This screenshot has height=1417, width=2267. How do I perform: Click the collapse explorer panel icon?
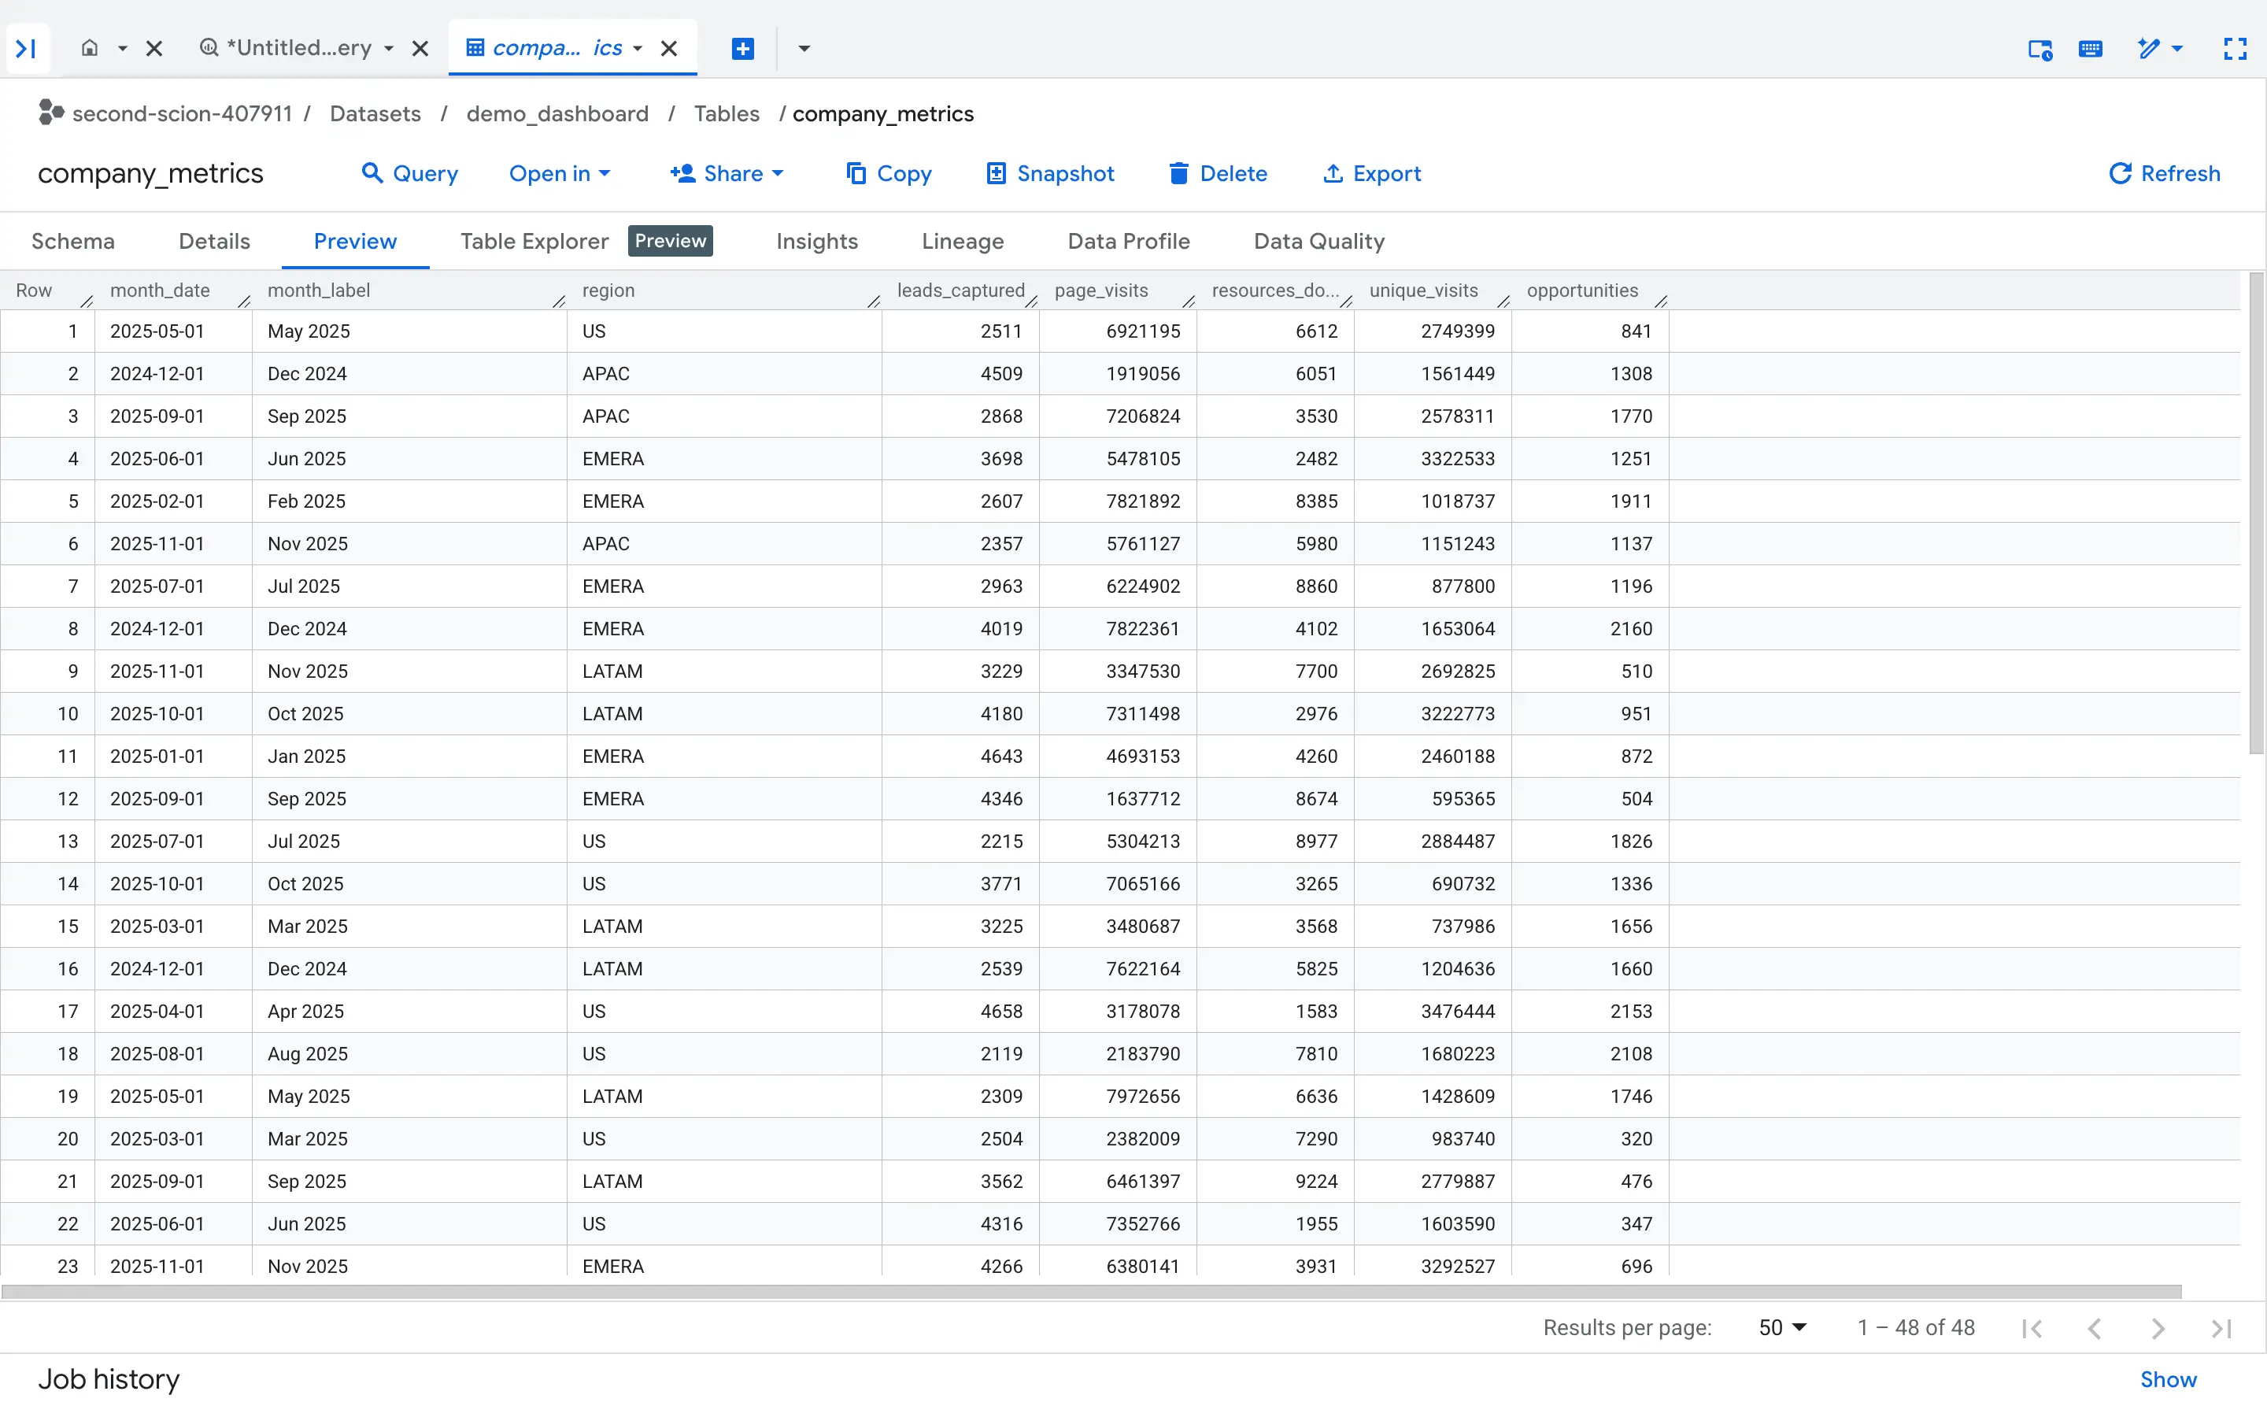(x=26, y=48)
